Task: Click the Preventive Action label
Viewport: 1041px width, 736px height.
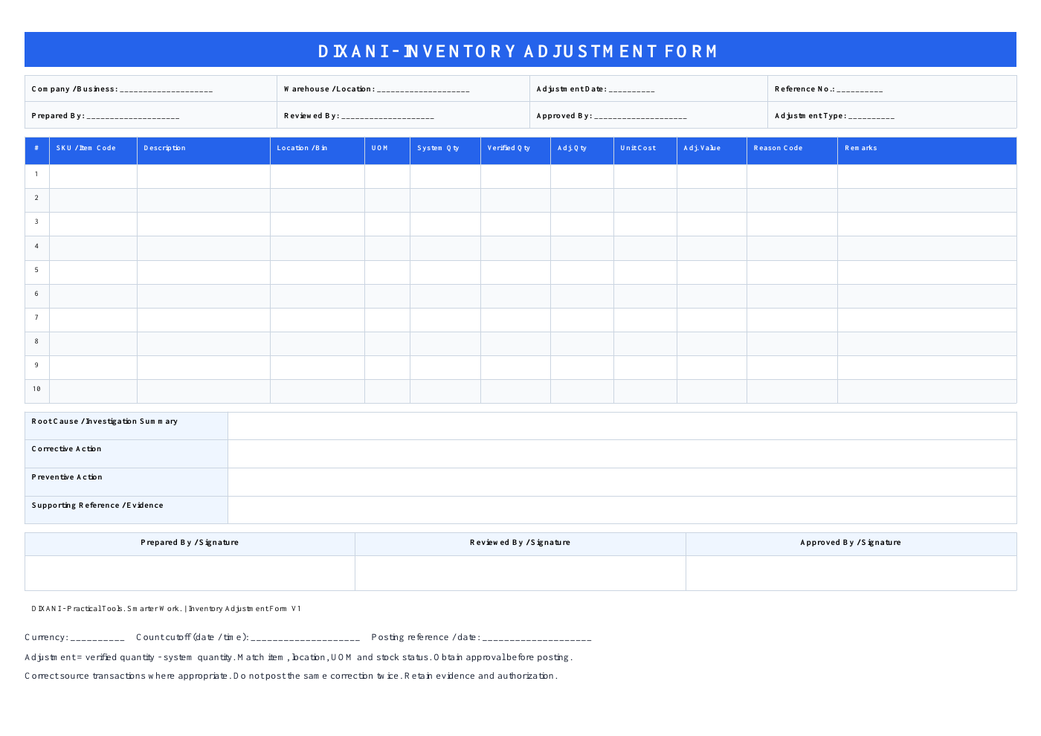Action: coord(67,477)
